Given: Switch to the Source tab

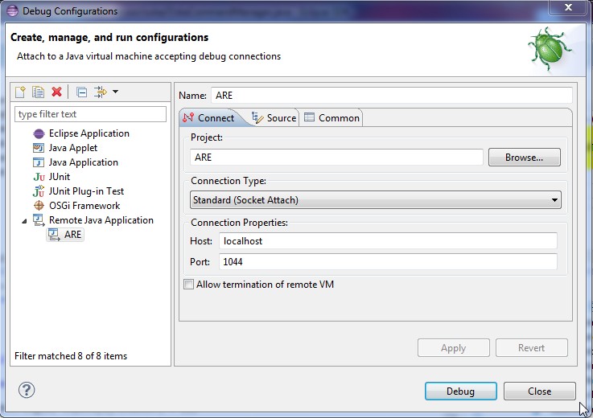Looking at the screenshot, I should click(274, 118).
